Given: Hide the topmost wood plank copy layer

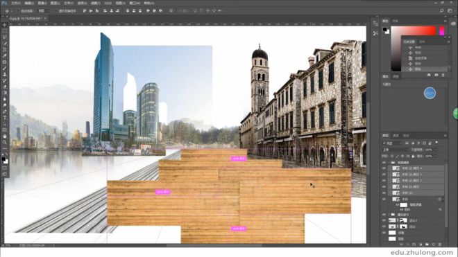Looking at the screenshot, I should [x=384, y=168].
